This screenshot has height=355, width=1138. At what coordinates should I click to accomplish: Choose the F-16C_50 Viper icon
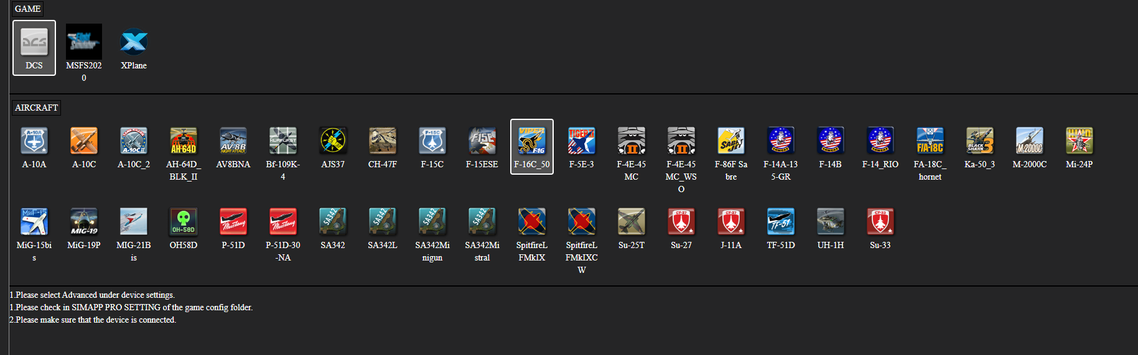[532, 141]
